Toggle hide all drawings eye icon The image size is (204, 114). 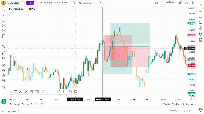pyautogui.click(x=4, y=81)
